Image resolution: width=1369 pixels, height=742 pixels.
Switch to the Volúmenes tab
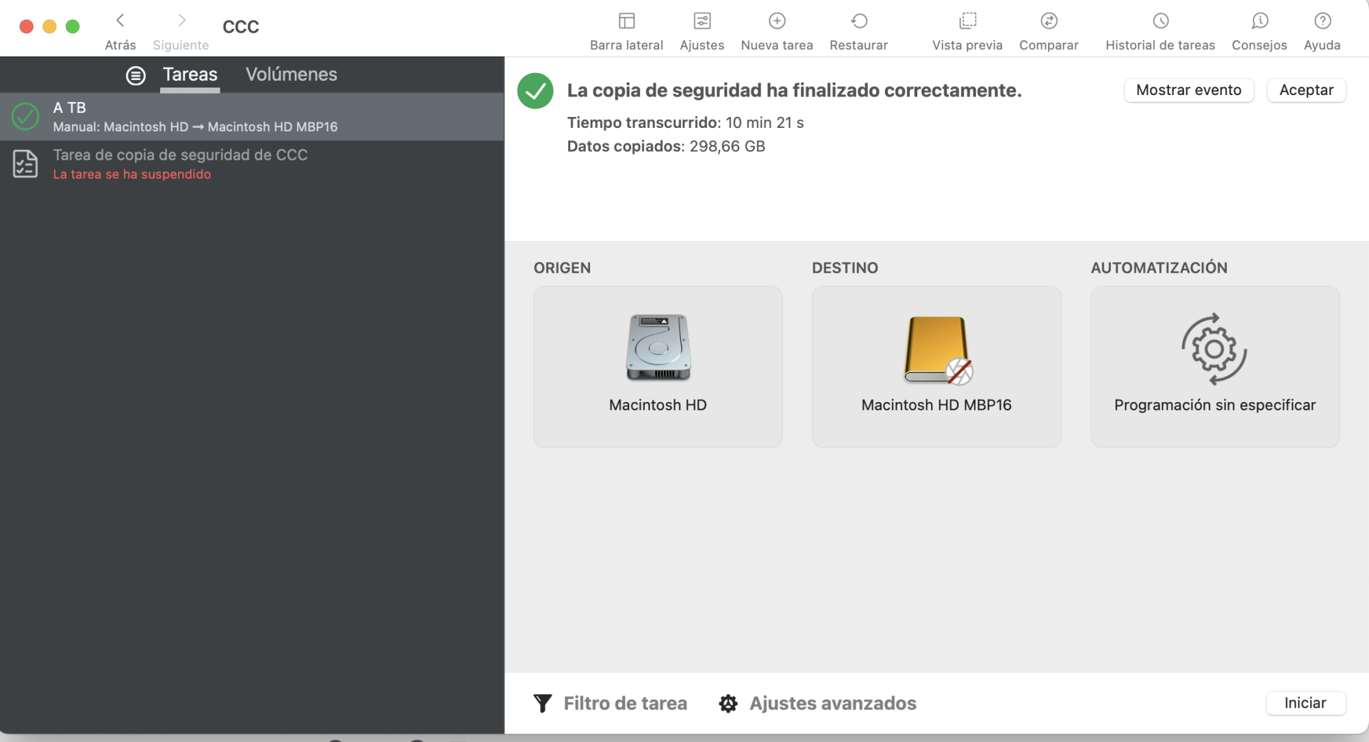291,75
